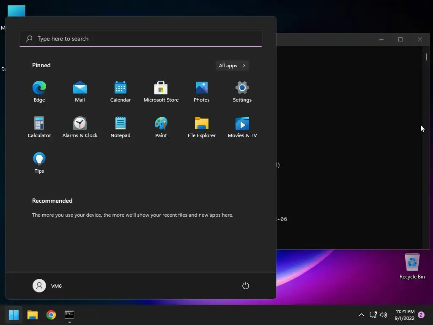Image resolution: width=433 pixels, height=325 pixels.
Task: Minimize the console window behind Start menu
Action: click(381, 39)
